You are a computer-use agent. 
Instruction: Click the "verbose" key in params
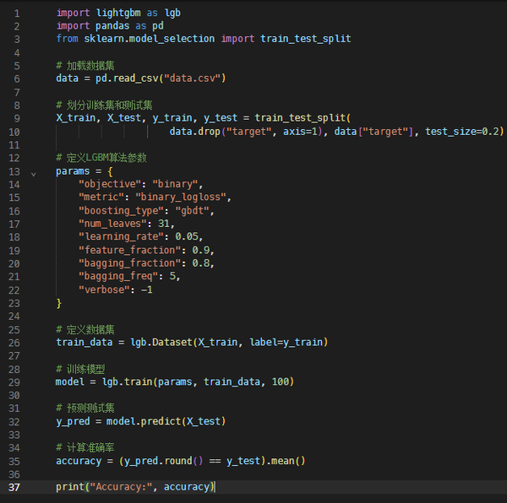(x=103, y=289)
